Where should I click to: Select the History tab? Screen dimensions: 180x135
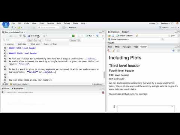(x=125, y=32)
